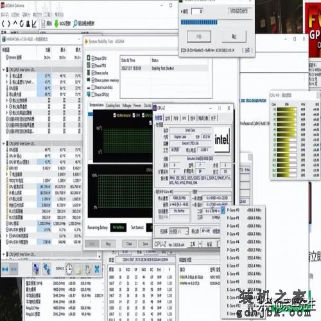
Task: Click the thread count field in small dialog
Action: (197, 11)
